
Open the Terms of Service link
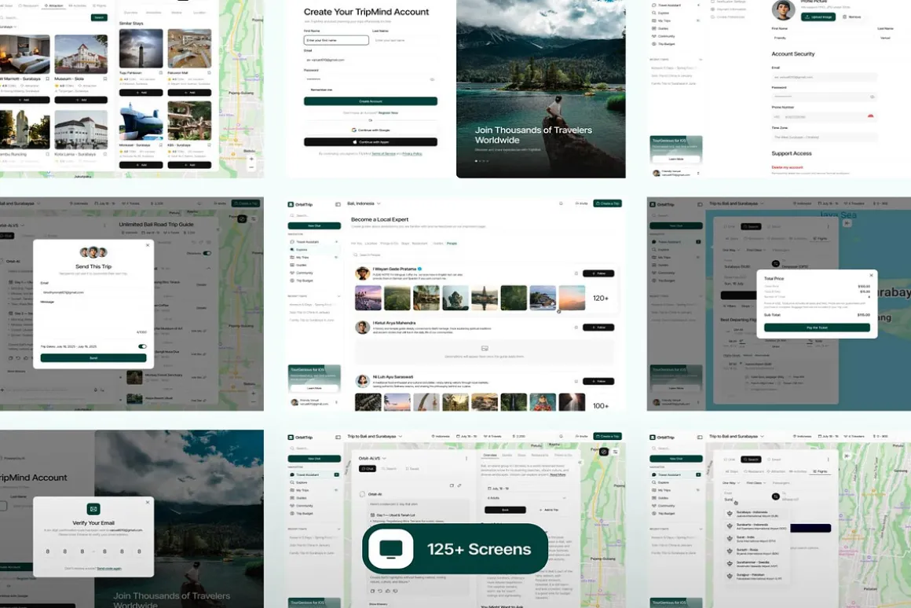[383, 154]
